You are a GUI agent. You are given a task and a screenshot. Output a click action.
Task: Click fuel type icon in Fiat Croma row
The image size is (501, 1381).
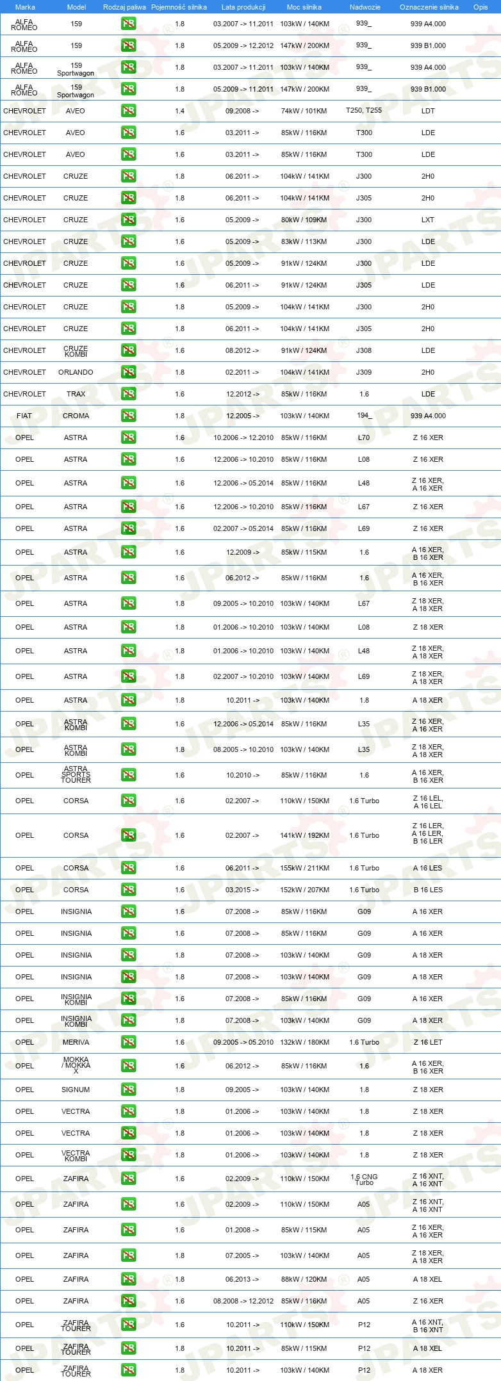[128, 416]
